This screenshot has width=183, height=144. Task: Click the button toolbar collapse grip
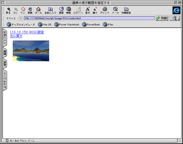[x=3, y=10]
